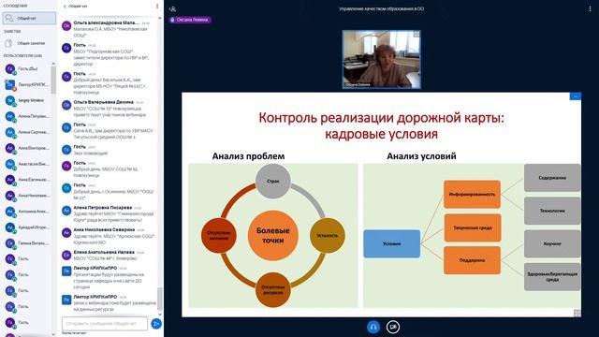Viewport: 599px width, 337px height.
Task: Select user Антонина Алек… in the user list
Action: [x=27, y=212]
